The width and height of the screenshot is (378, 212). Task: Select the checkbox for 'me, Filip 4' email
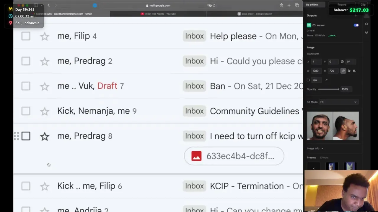coord(26,36)
